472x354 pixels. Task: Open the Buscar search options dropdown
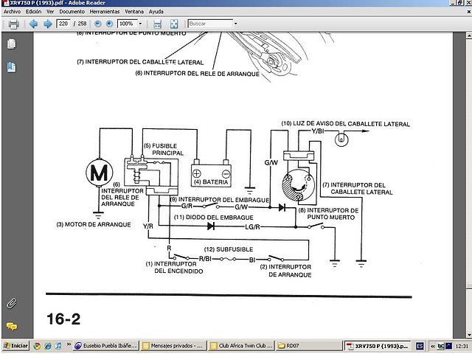pos(236,24)
